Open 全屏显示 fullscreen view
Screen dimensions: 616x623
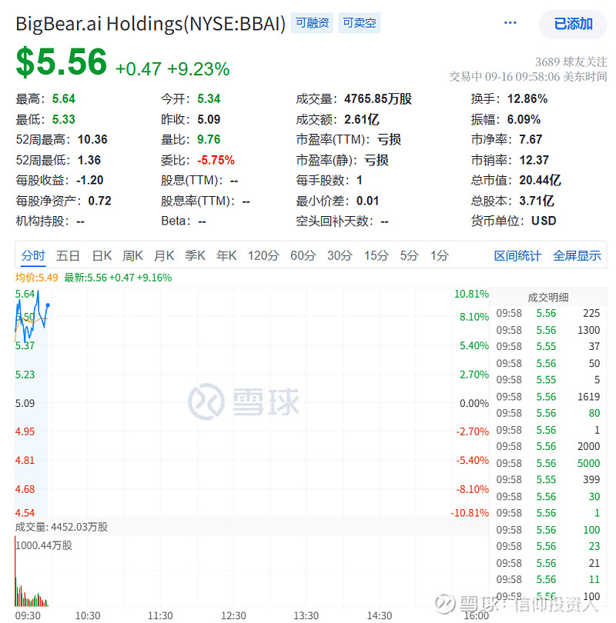point(577,256)
